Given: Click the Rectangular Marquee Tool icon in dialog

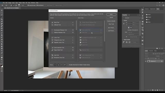Looking at the screenshot, I should (52, 30).
